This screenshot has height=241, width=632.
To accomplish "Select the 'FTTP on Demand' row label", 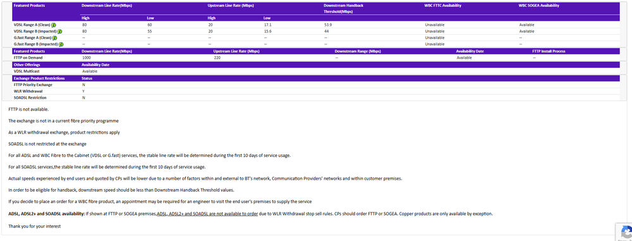I will coord(28,58).
